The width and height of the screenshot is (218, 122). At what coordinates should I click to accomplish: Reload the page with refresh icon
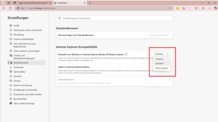tap(10, 8)
